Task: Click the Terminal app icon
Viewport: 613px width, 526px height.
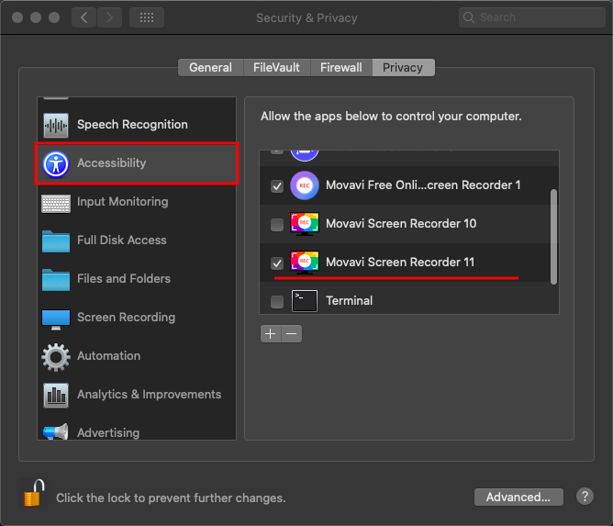Action: (x=304, y=301)
